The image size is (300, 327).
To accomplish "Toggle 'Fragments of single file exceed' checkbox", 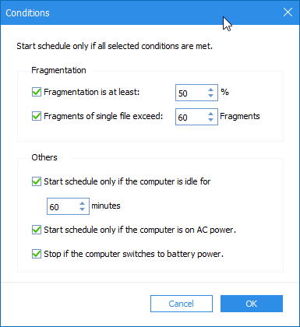I will pos(37,116).
